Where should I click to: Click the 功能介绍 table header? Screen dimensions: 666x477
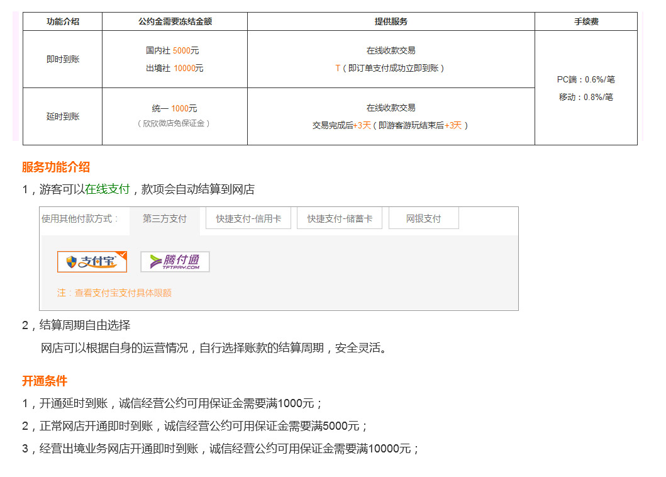click(63, 21)
